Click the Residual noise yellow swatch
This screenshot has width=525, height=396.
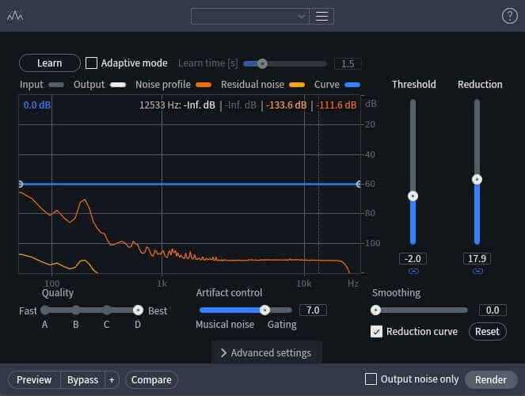[297, 85]
